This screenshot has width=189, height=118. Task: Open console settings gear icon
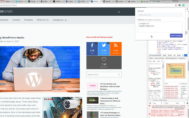click(187, 103)
